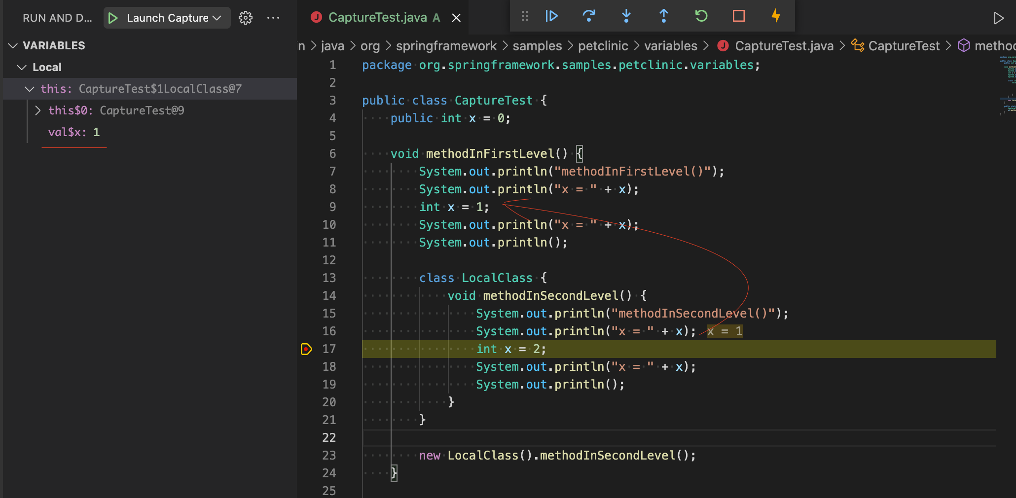The height and width of the screenshot is (498, 1016).
Task: Open launch.json with gear icon
Action: click(246, 18)
